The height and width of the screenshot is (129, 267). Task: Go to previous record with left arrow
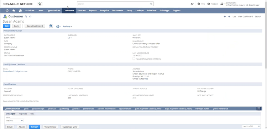tap(225, 17)
